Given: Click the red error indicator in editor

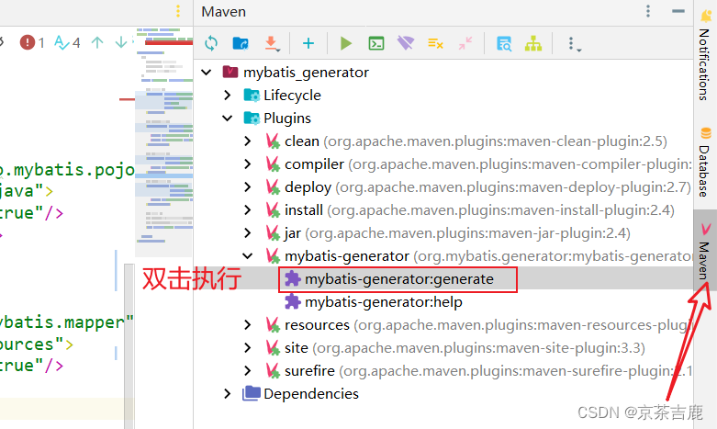Looking at the screenshot, I should tap(32, 42).
